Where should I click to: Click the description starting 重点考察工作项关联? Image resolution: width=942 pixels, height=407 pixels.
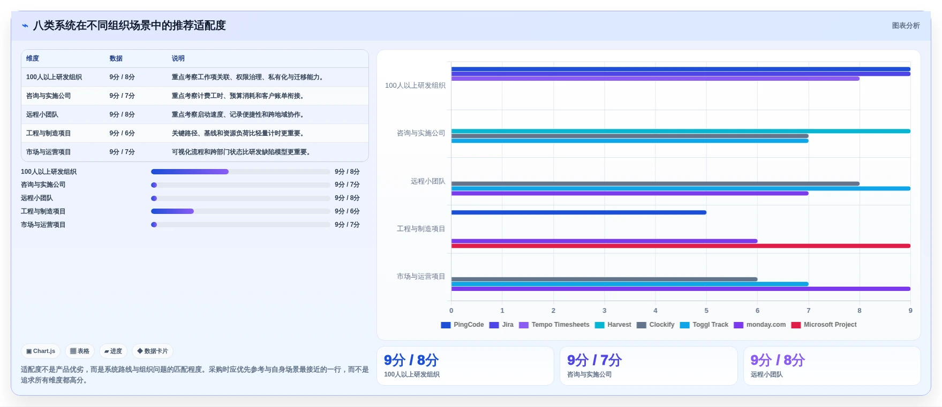pyautogui.click(x=248, y=77)
